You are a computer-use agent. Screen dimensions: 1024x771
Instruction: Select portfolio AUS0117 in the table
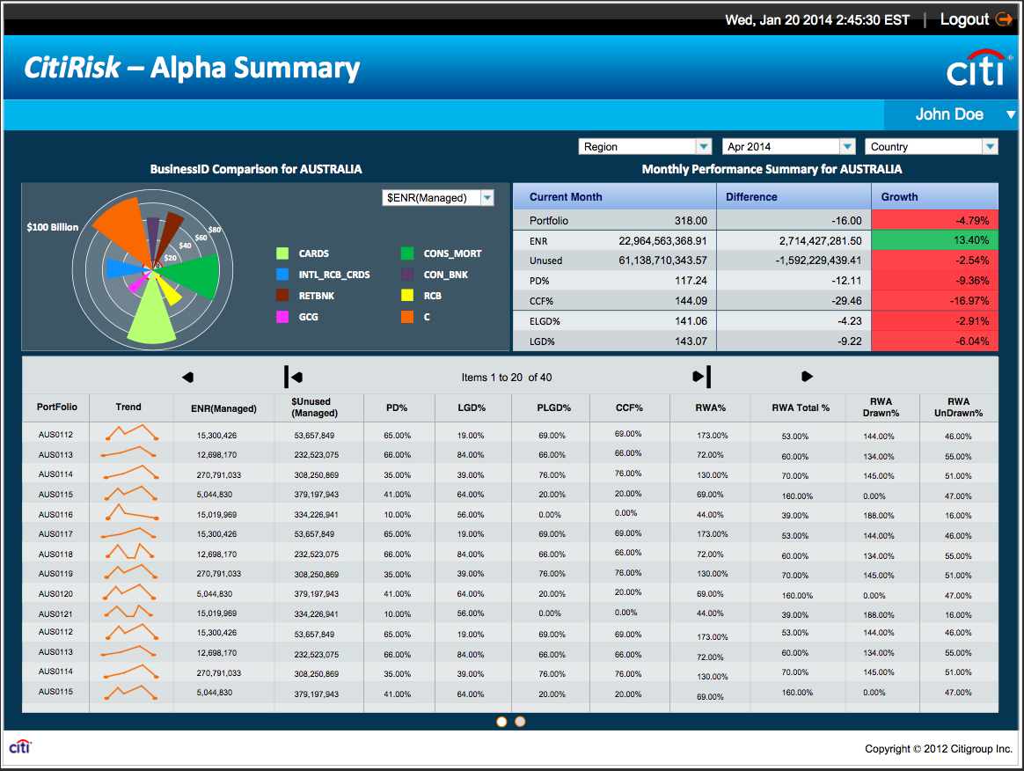(55, 534)
